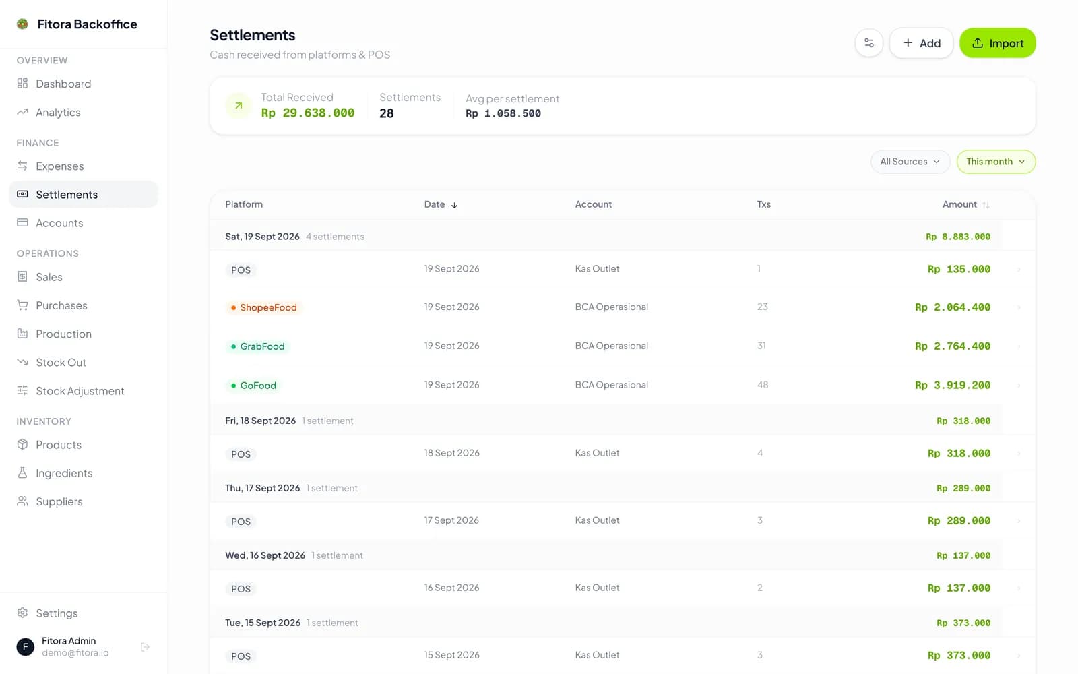
Task: Open the This month period dropdown
Action: coord(996,162)
